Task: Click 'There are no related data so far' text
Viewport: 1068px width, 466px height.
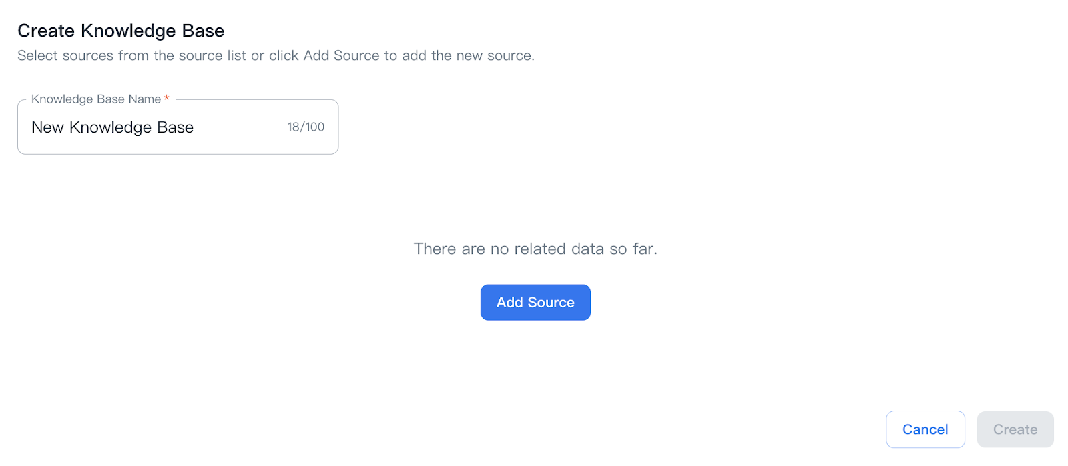Action: tap(535, 248)
